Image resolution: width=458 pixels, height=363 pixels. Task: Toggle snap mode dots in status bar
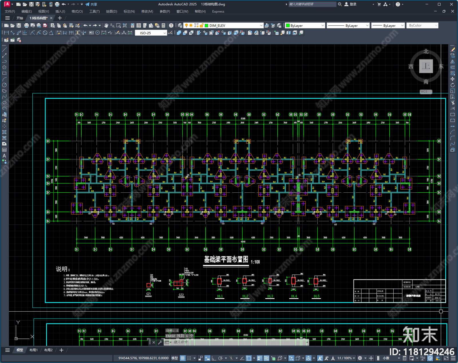[189, 358]
